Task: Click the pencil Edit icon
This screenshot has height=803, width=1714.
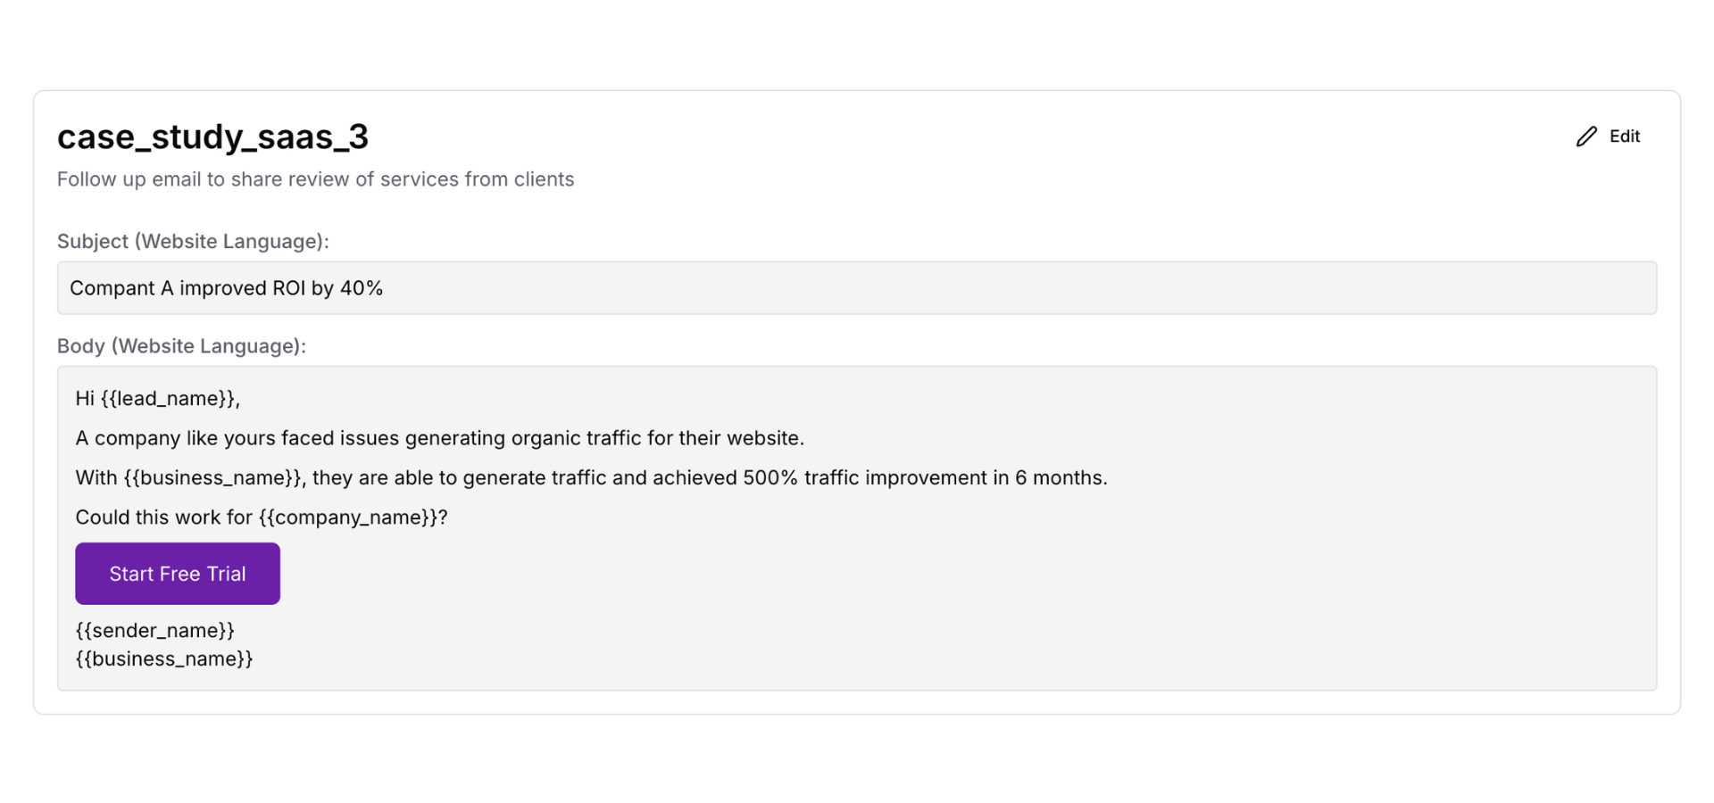Action: (x=1585, y=136)
